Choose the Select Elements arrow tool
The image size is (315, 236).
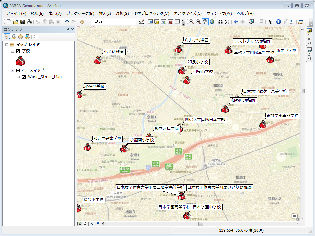click(x=270, y=22)
